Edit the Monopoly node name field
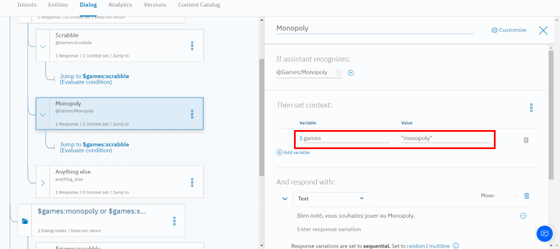Viewport: 560px width, 249px height. [375, 28]
